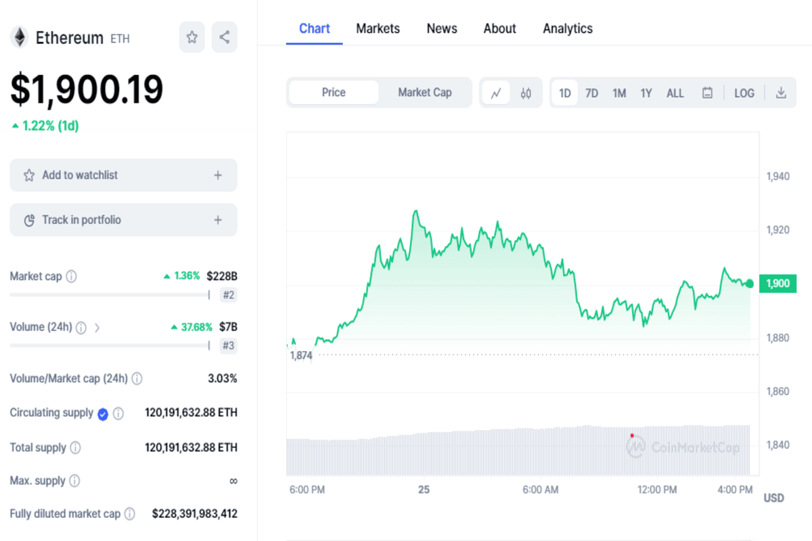Click the $1,900.19 price text
This screenshot has height=541, width=812.
tap(87, 90)
